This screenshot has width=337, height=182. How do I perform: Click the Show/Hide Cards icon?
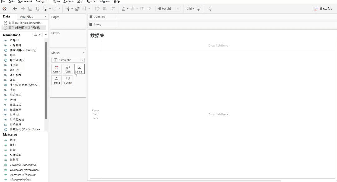click(x=189, y=9)
